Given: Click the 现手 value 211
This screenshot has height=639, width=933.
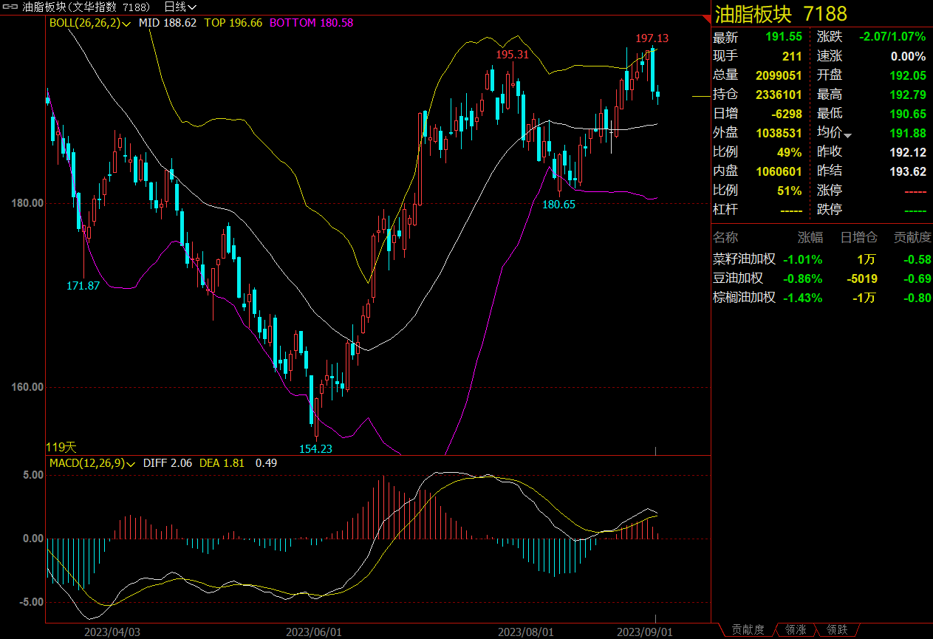Looking at the screenshot, I should tap(792, 56).
